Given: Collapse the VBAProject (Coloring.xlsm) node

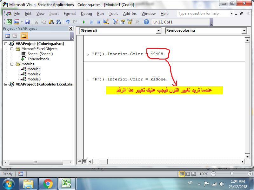Looking at the screenshot, I should coord(6,44).
